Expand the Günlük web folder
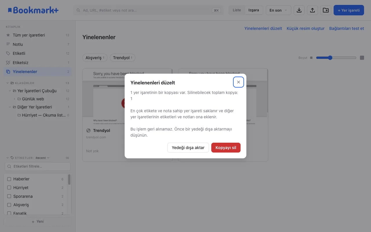 14,99
